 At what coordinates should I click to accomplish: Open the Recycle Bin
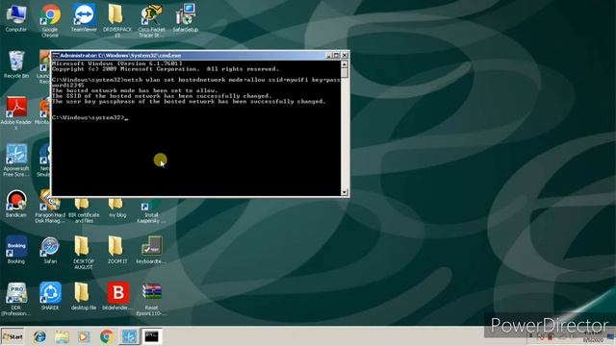click(x=16, y=64)
